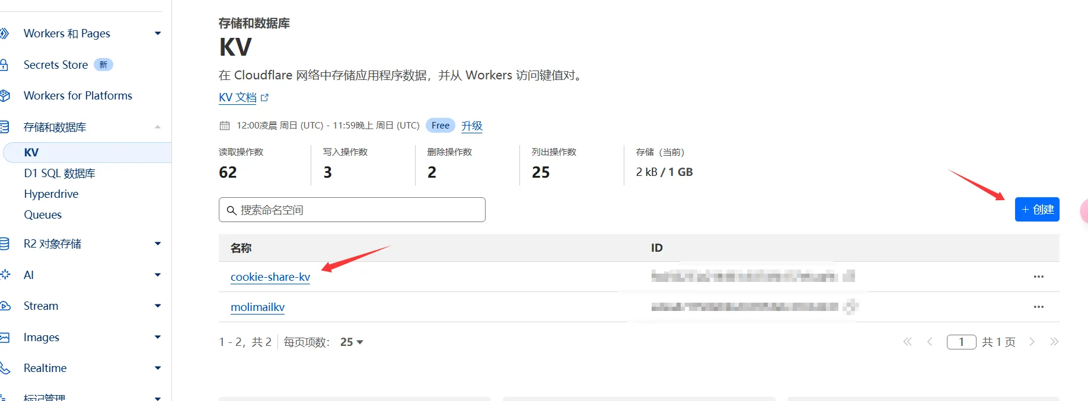The width and height of the screenshot is (1088, 401).
Task: Click the date range text 12:00凌晨 周日 (UTC)
Action: (280, 126)
